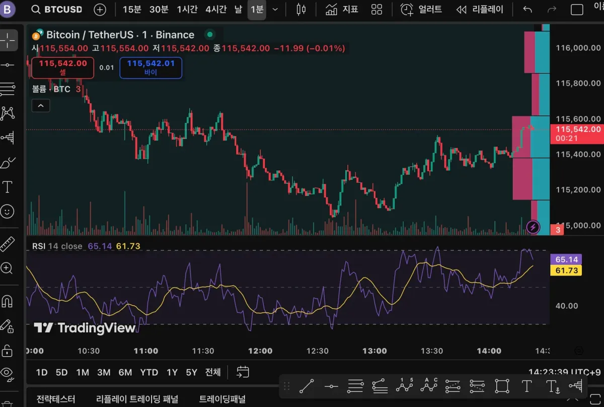Select the crosshair cursor tool
This screenshot has height=407, width=604.
8,40
